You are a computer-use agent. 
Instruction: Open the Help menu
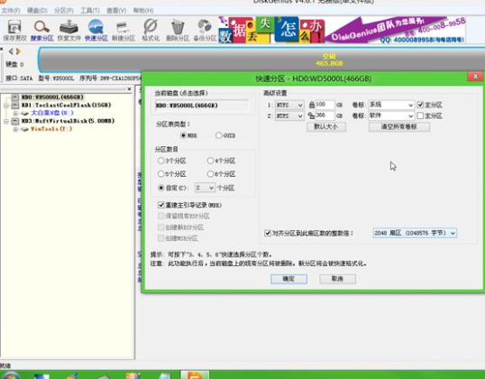[x=143, y=11]
